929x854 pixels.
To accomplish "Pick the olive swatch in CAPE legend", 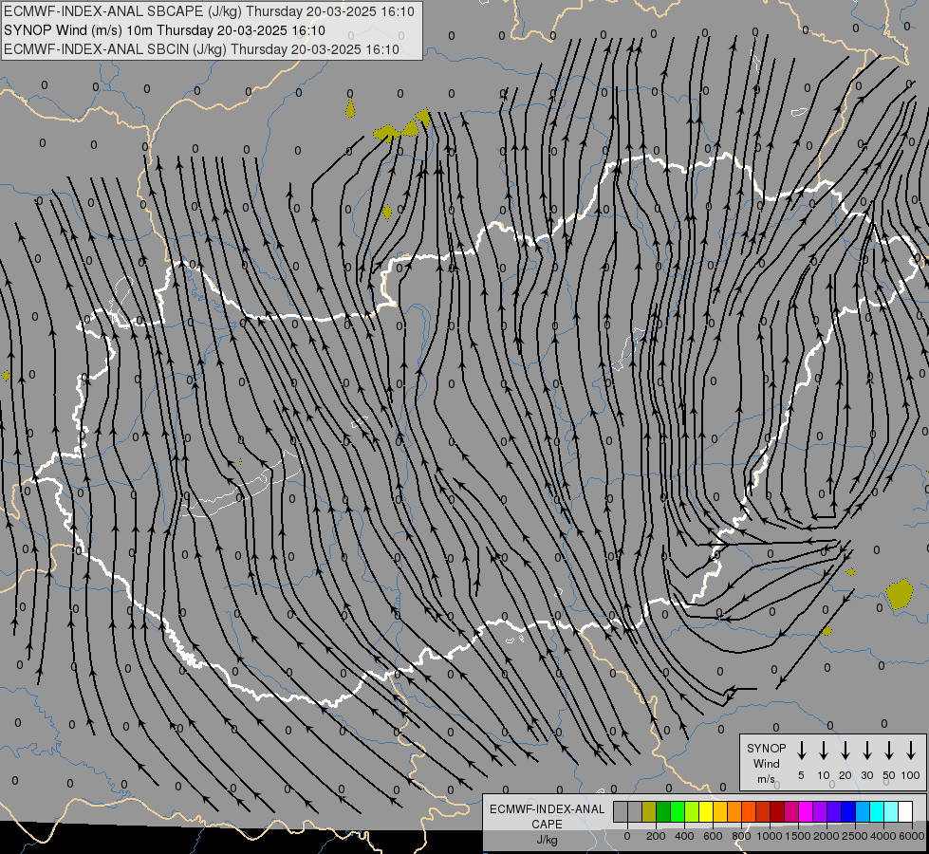I will [649, 812].
